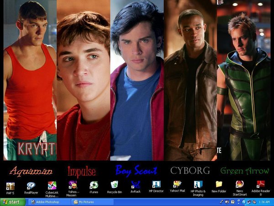Screen dimensions: 274x206
Task: Click the language bar keyboard icon
Action: tap(227, 202)
